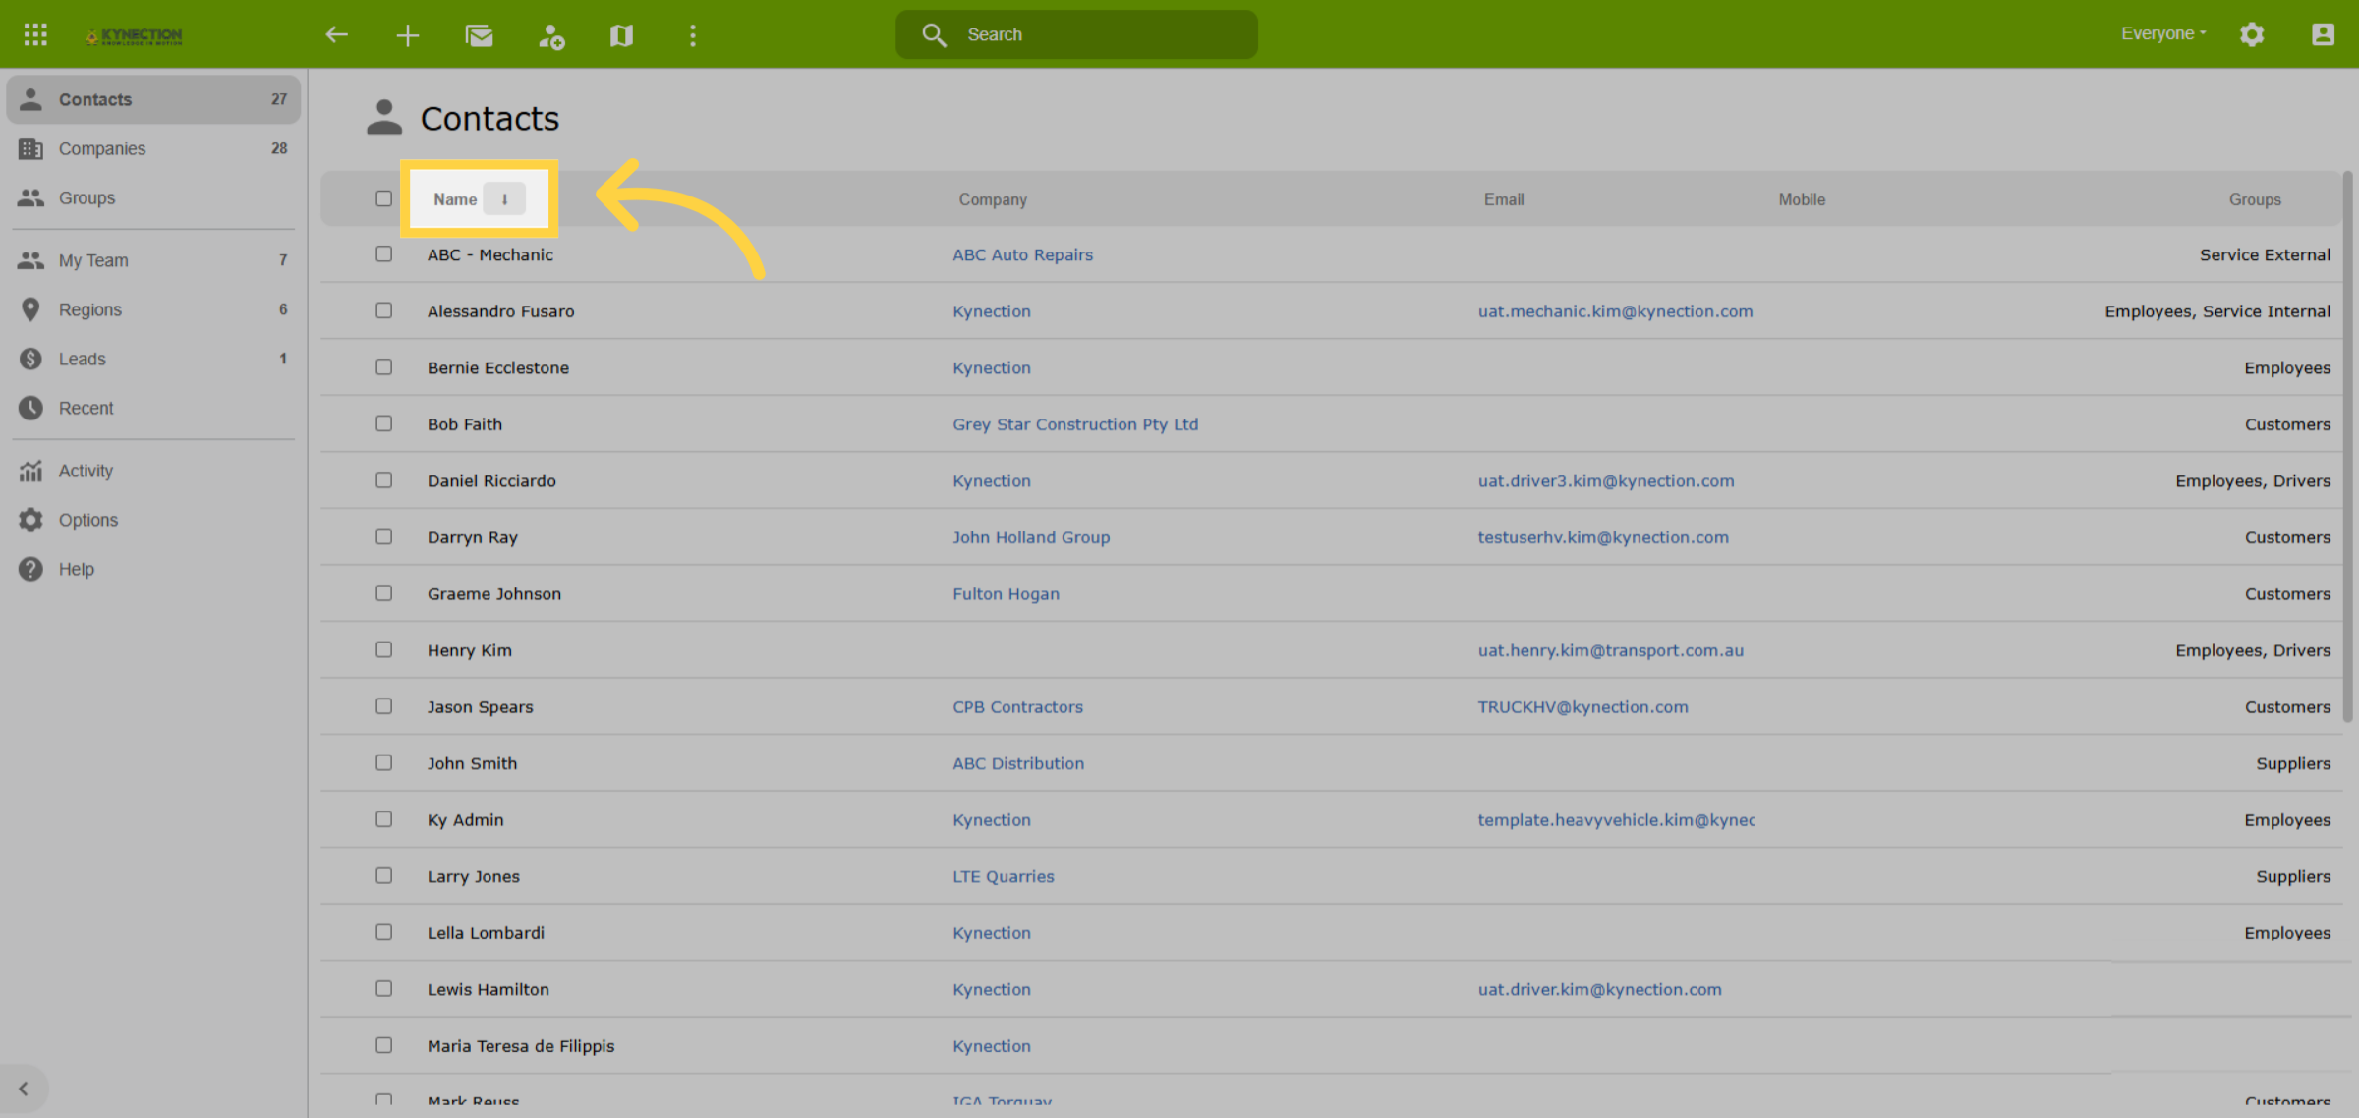This screenshot has width=2359, height=1118.
Task: Open the three-dot more menu
Action: pyautogui.click(x=692, y=35)
